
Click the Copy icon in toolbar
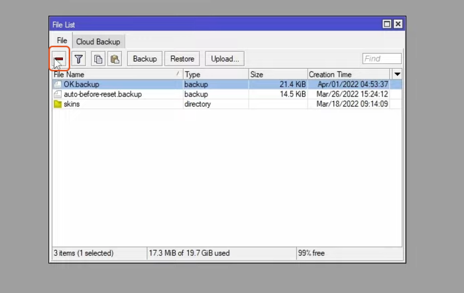(98, 59)
